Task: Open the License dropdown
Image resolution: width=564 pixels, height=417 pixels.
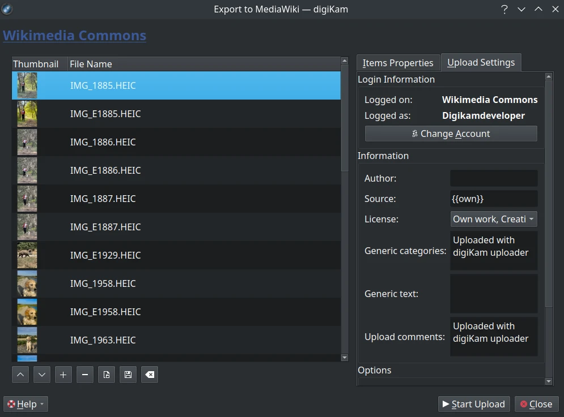Action: (x=493, y=219)
